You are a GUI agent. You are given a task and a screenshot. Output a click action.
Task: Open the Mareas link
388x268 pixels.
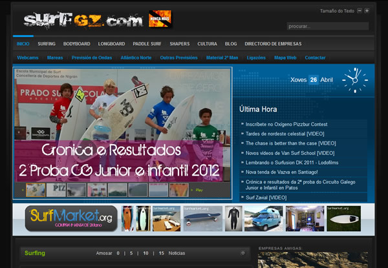click(x=55, y=57)
